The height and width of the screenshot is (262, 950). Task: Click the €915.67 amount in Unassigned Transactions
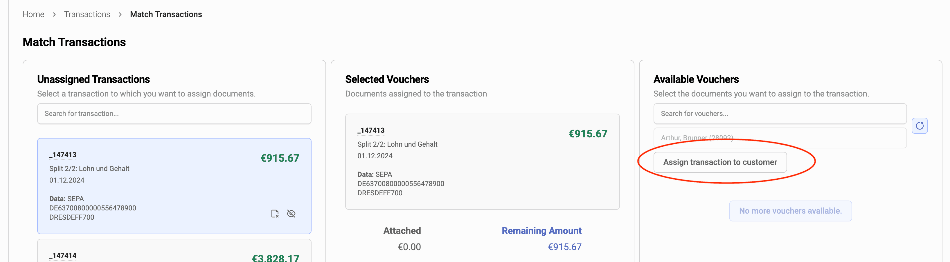[280, 158]
